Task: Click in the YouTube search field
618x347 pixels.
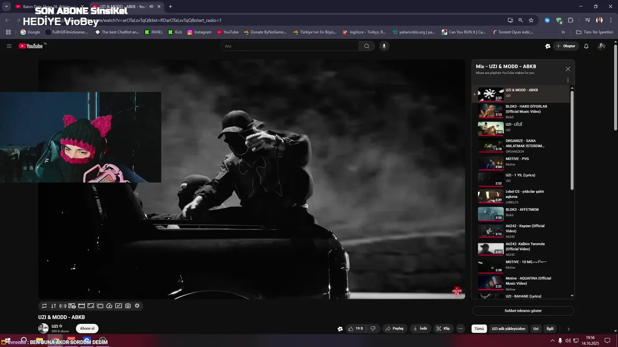Action: tap(290, 46)
